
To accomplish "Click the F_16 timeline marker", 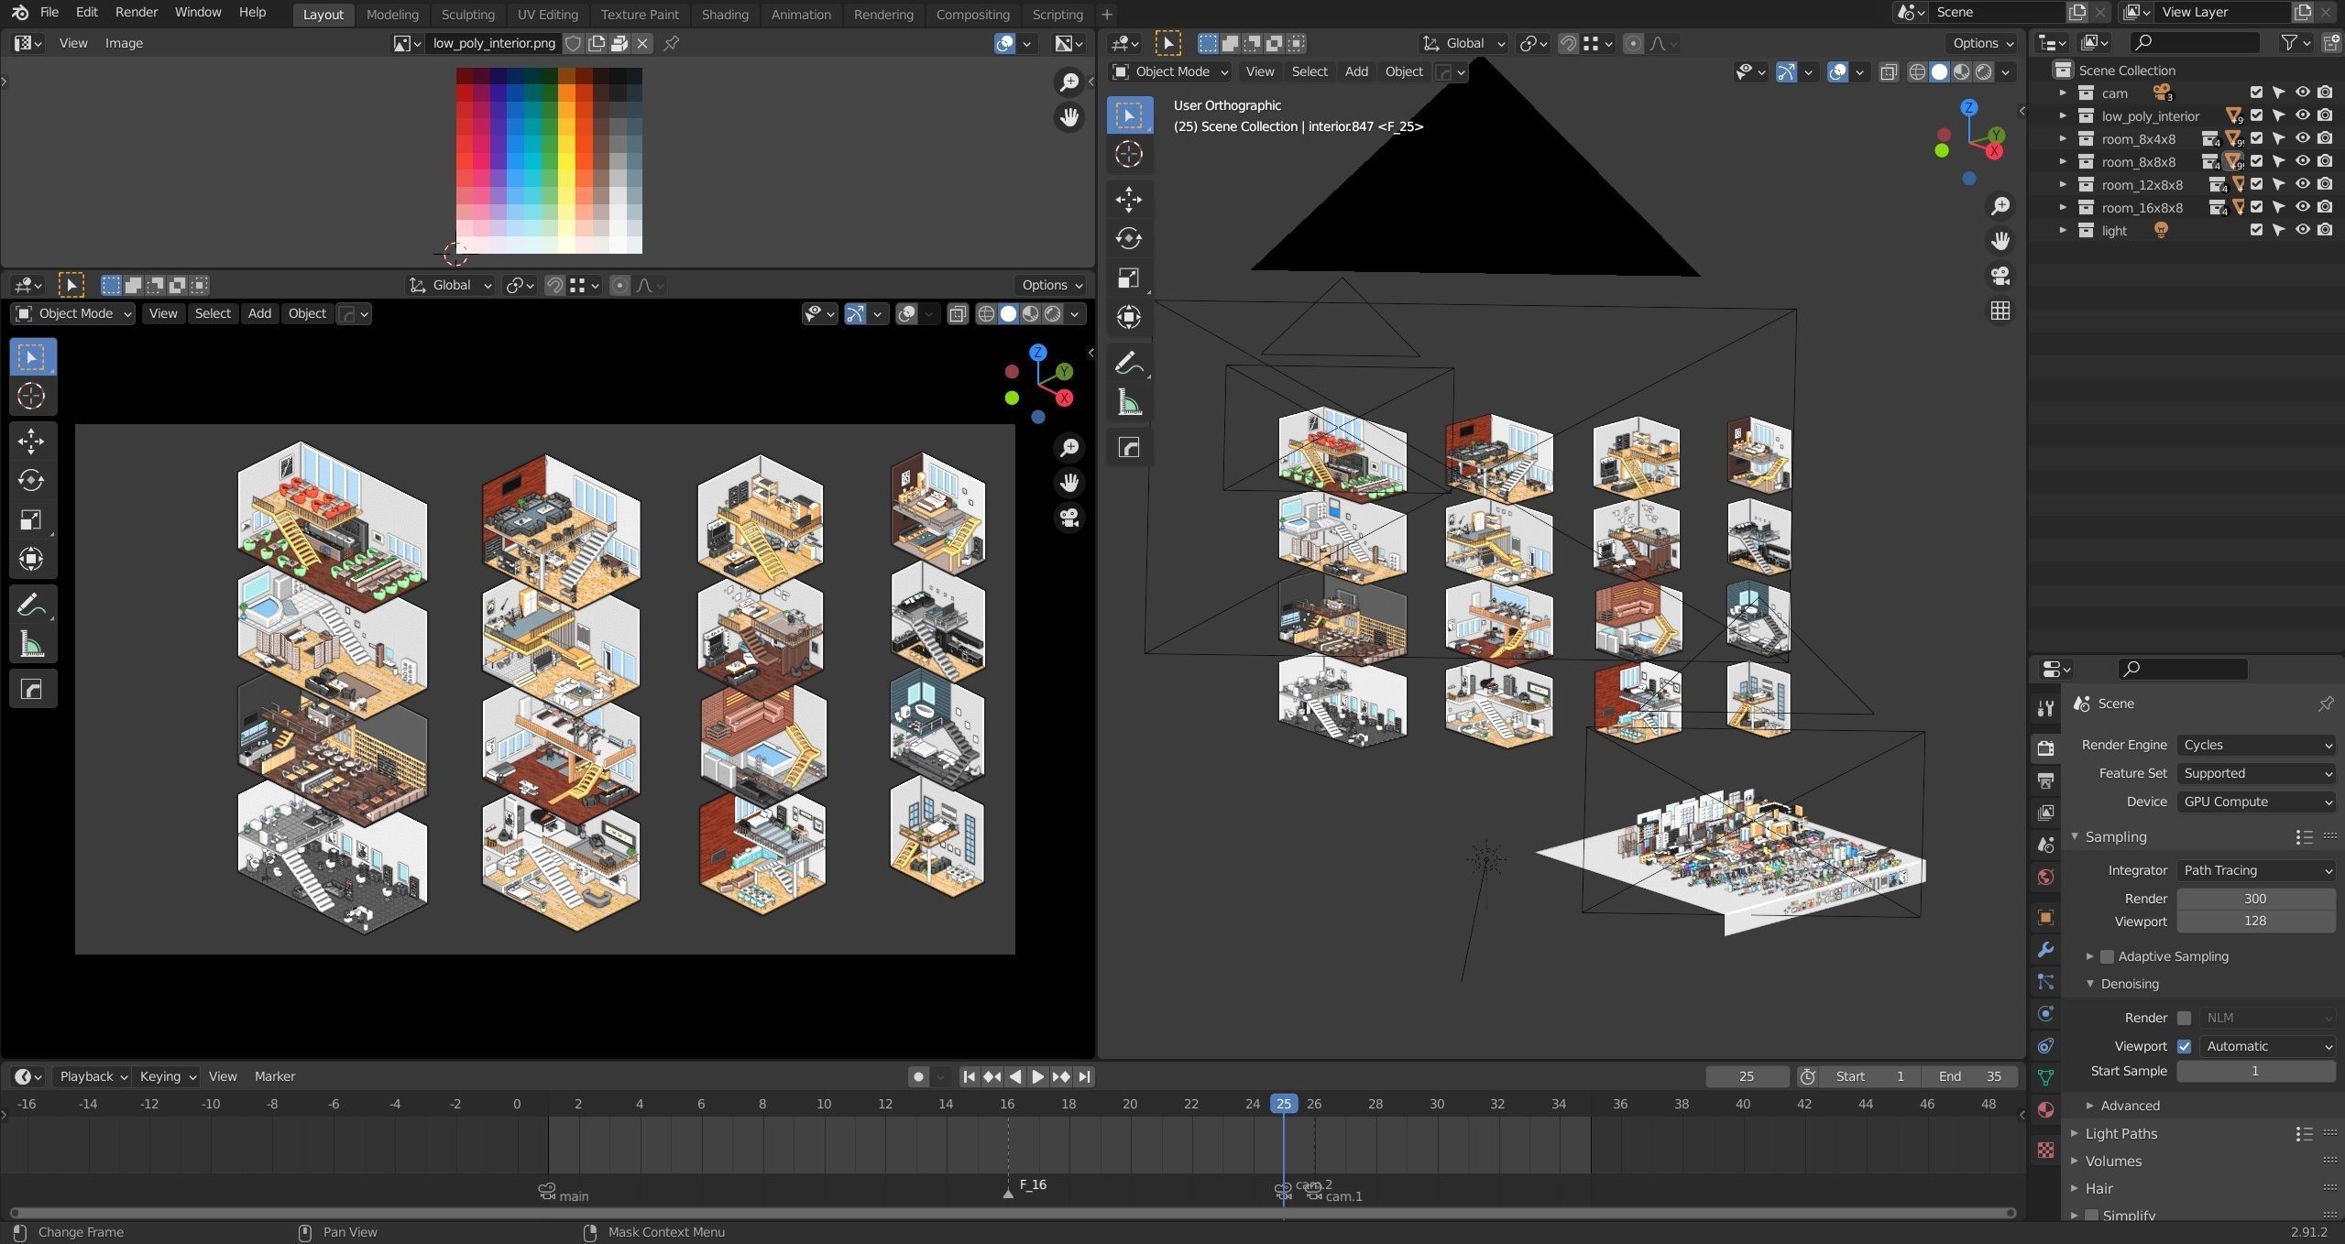I will coord(1008,1193).
